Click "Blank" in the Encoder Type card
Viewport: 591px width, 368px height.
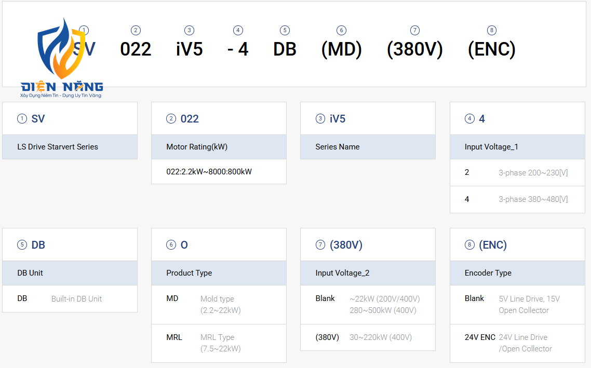tap(474, 298)
